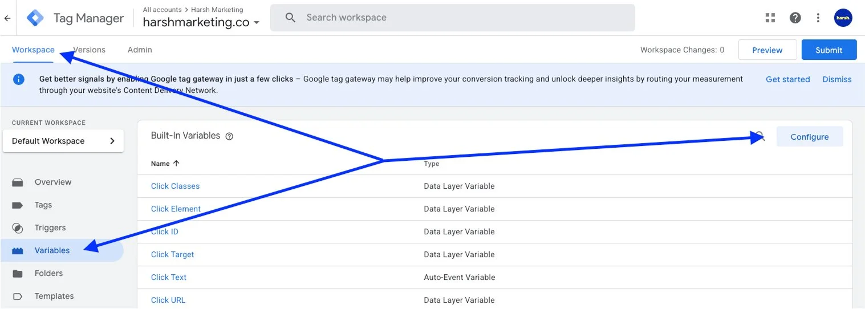The image size is (865, 309).
Task: Dismiss the tag gateway banner
Action: [x=836, y=79]
